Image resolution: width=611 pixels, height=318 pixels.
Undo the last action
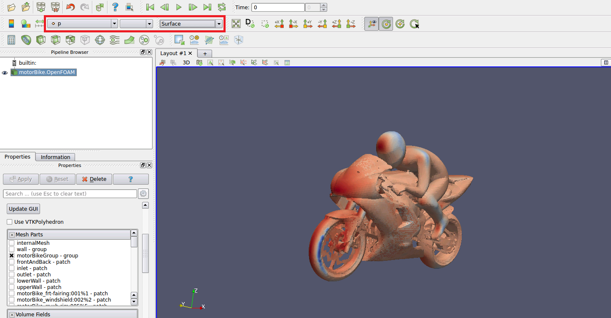(70, 7)
